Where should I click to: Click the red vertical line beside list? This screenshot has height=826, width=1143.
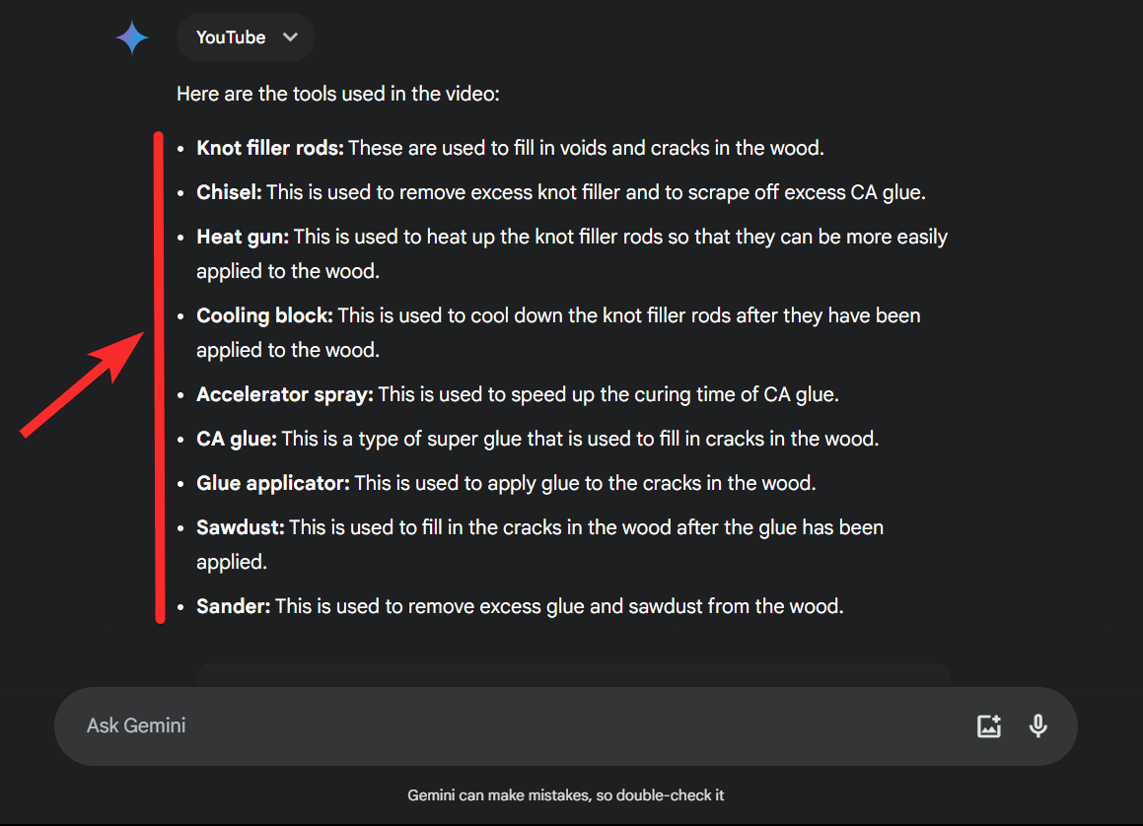pyautogui.click(x=159, y=377)
